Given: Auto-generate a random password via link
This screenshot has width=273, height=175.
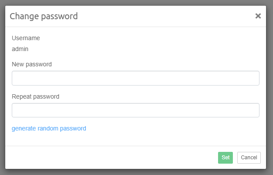Looking at the screenshot, I should pos(49,128).
